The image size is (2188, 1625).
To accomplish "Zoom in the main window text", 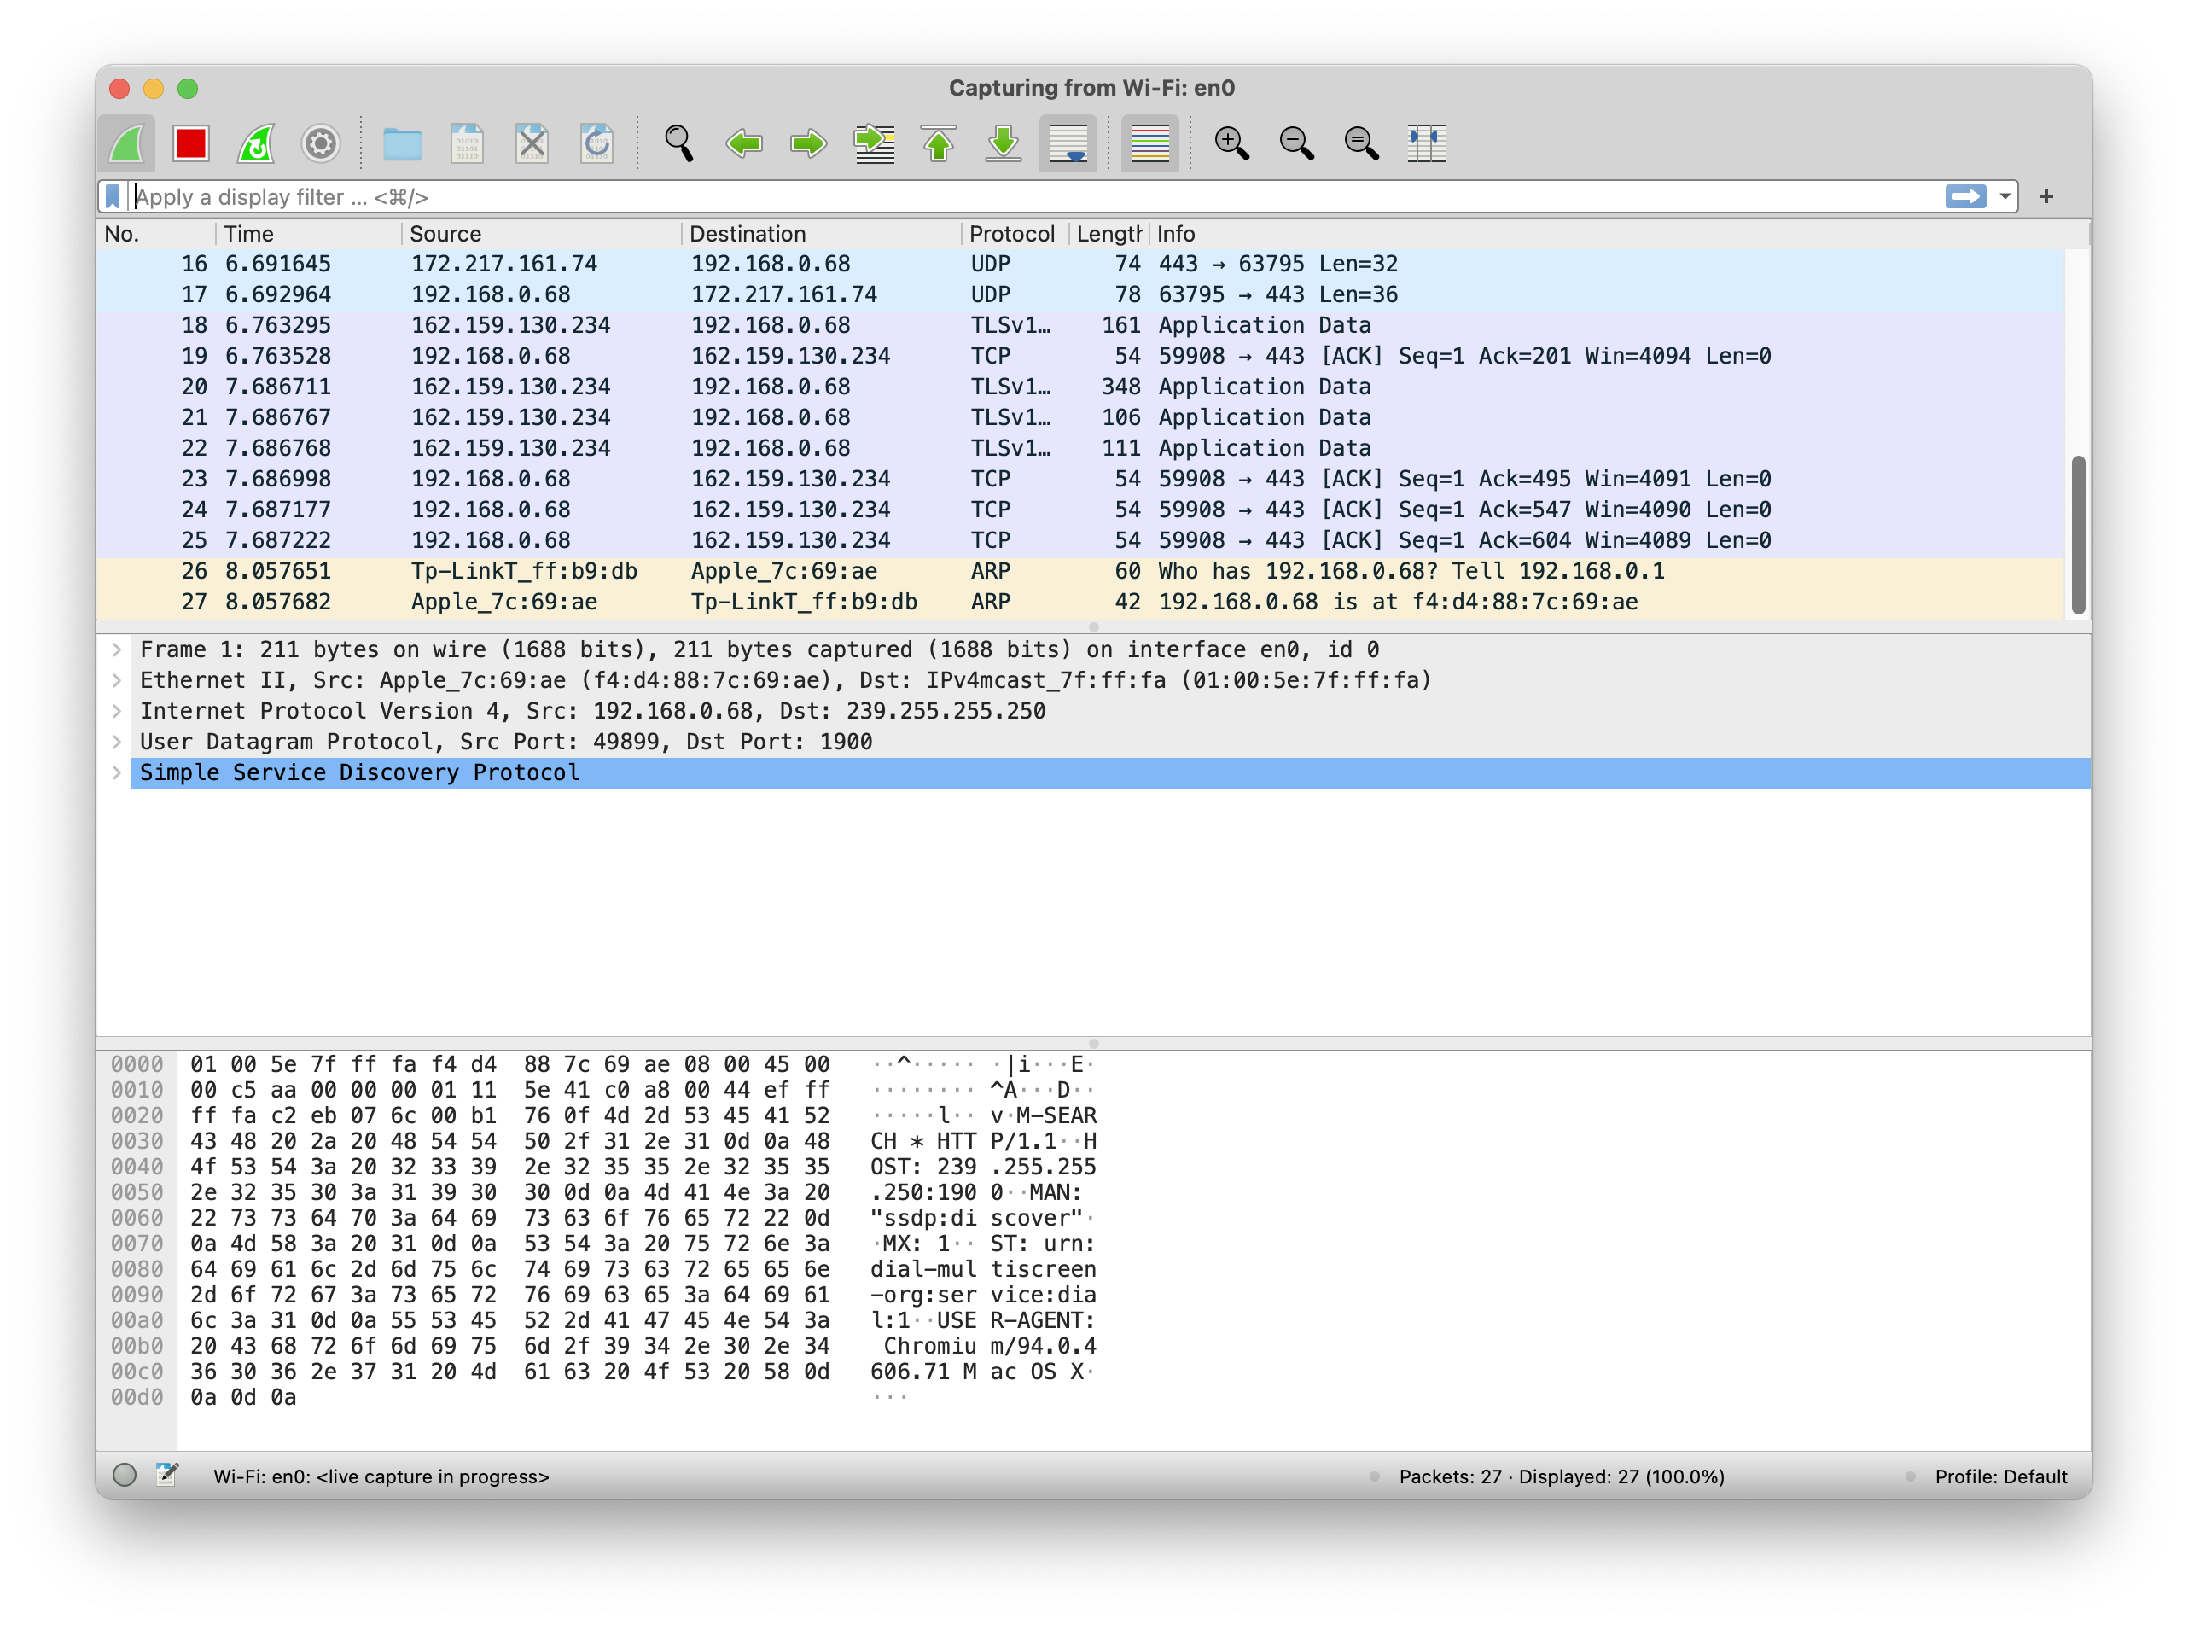I will tap(1231, 143).
